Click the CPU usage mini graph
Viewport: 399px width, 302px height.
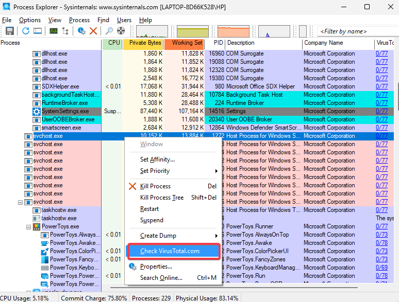tap(152, 31)
